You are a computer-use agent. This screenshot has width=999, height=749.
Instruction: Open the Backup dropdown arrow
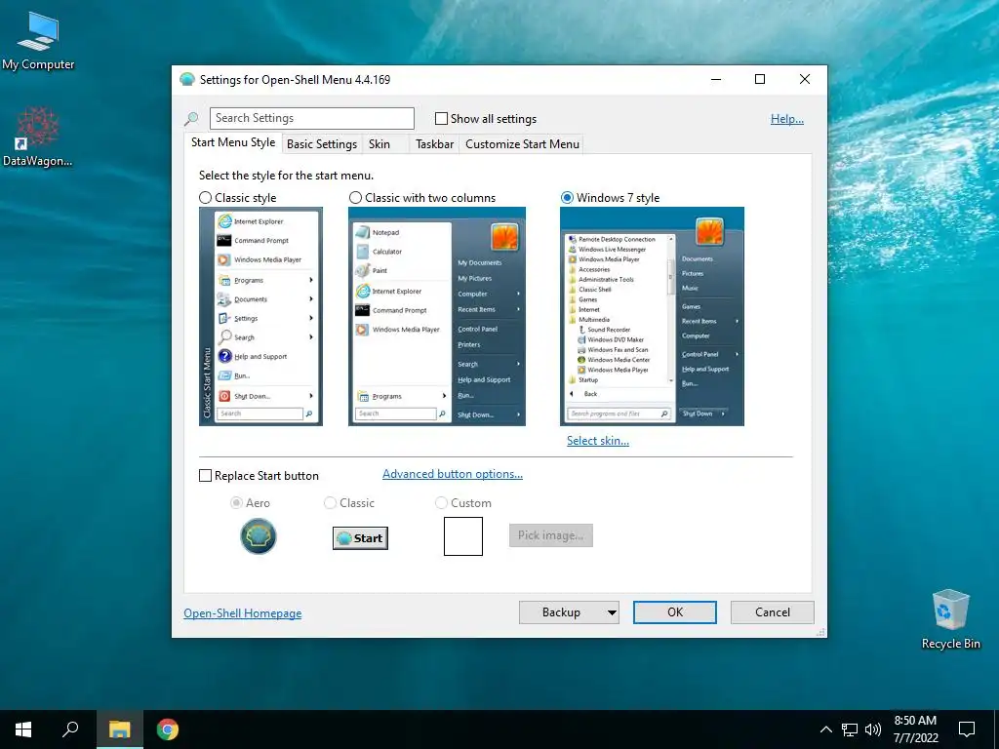coord(612,612)
